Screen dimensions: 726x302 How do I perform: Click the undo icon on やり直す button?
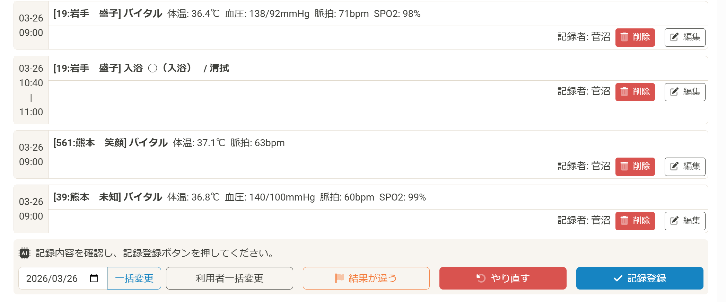pyautogui.click(x=481, y=278)
